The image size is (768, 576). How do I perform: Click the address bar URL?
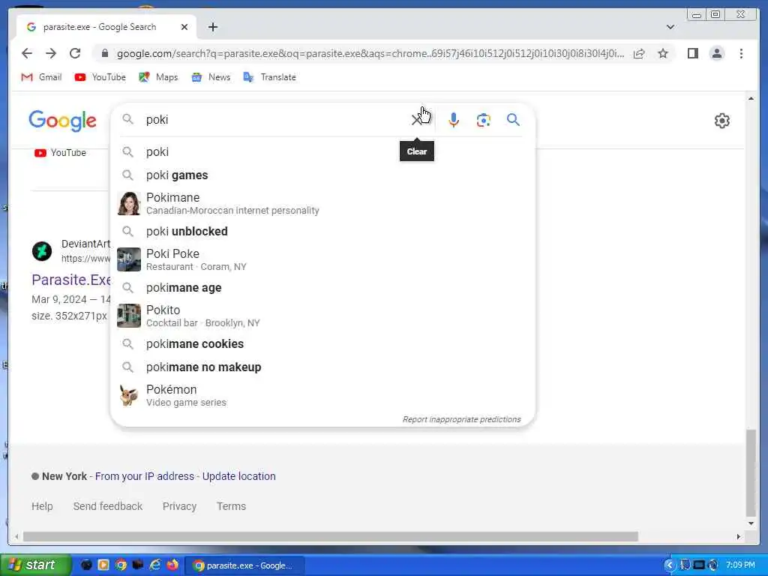coord(370,53)
